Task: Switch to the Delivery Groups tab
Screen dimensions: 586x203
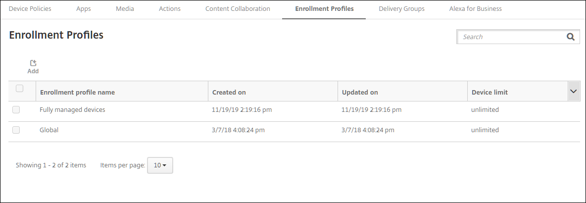Action: click(401, 9)
